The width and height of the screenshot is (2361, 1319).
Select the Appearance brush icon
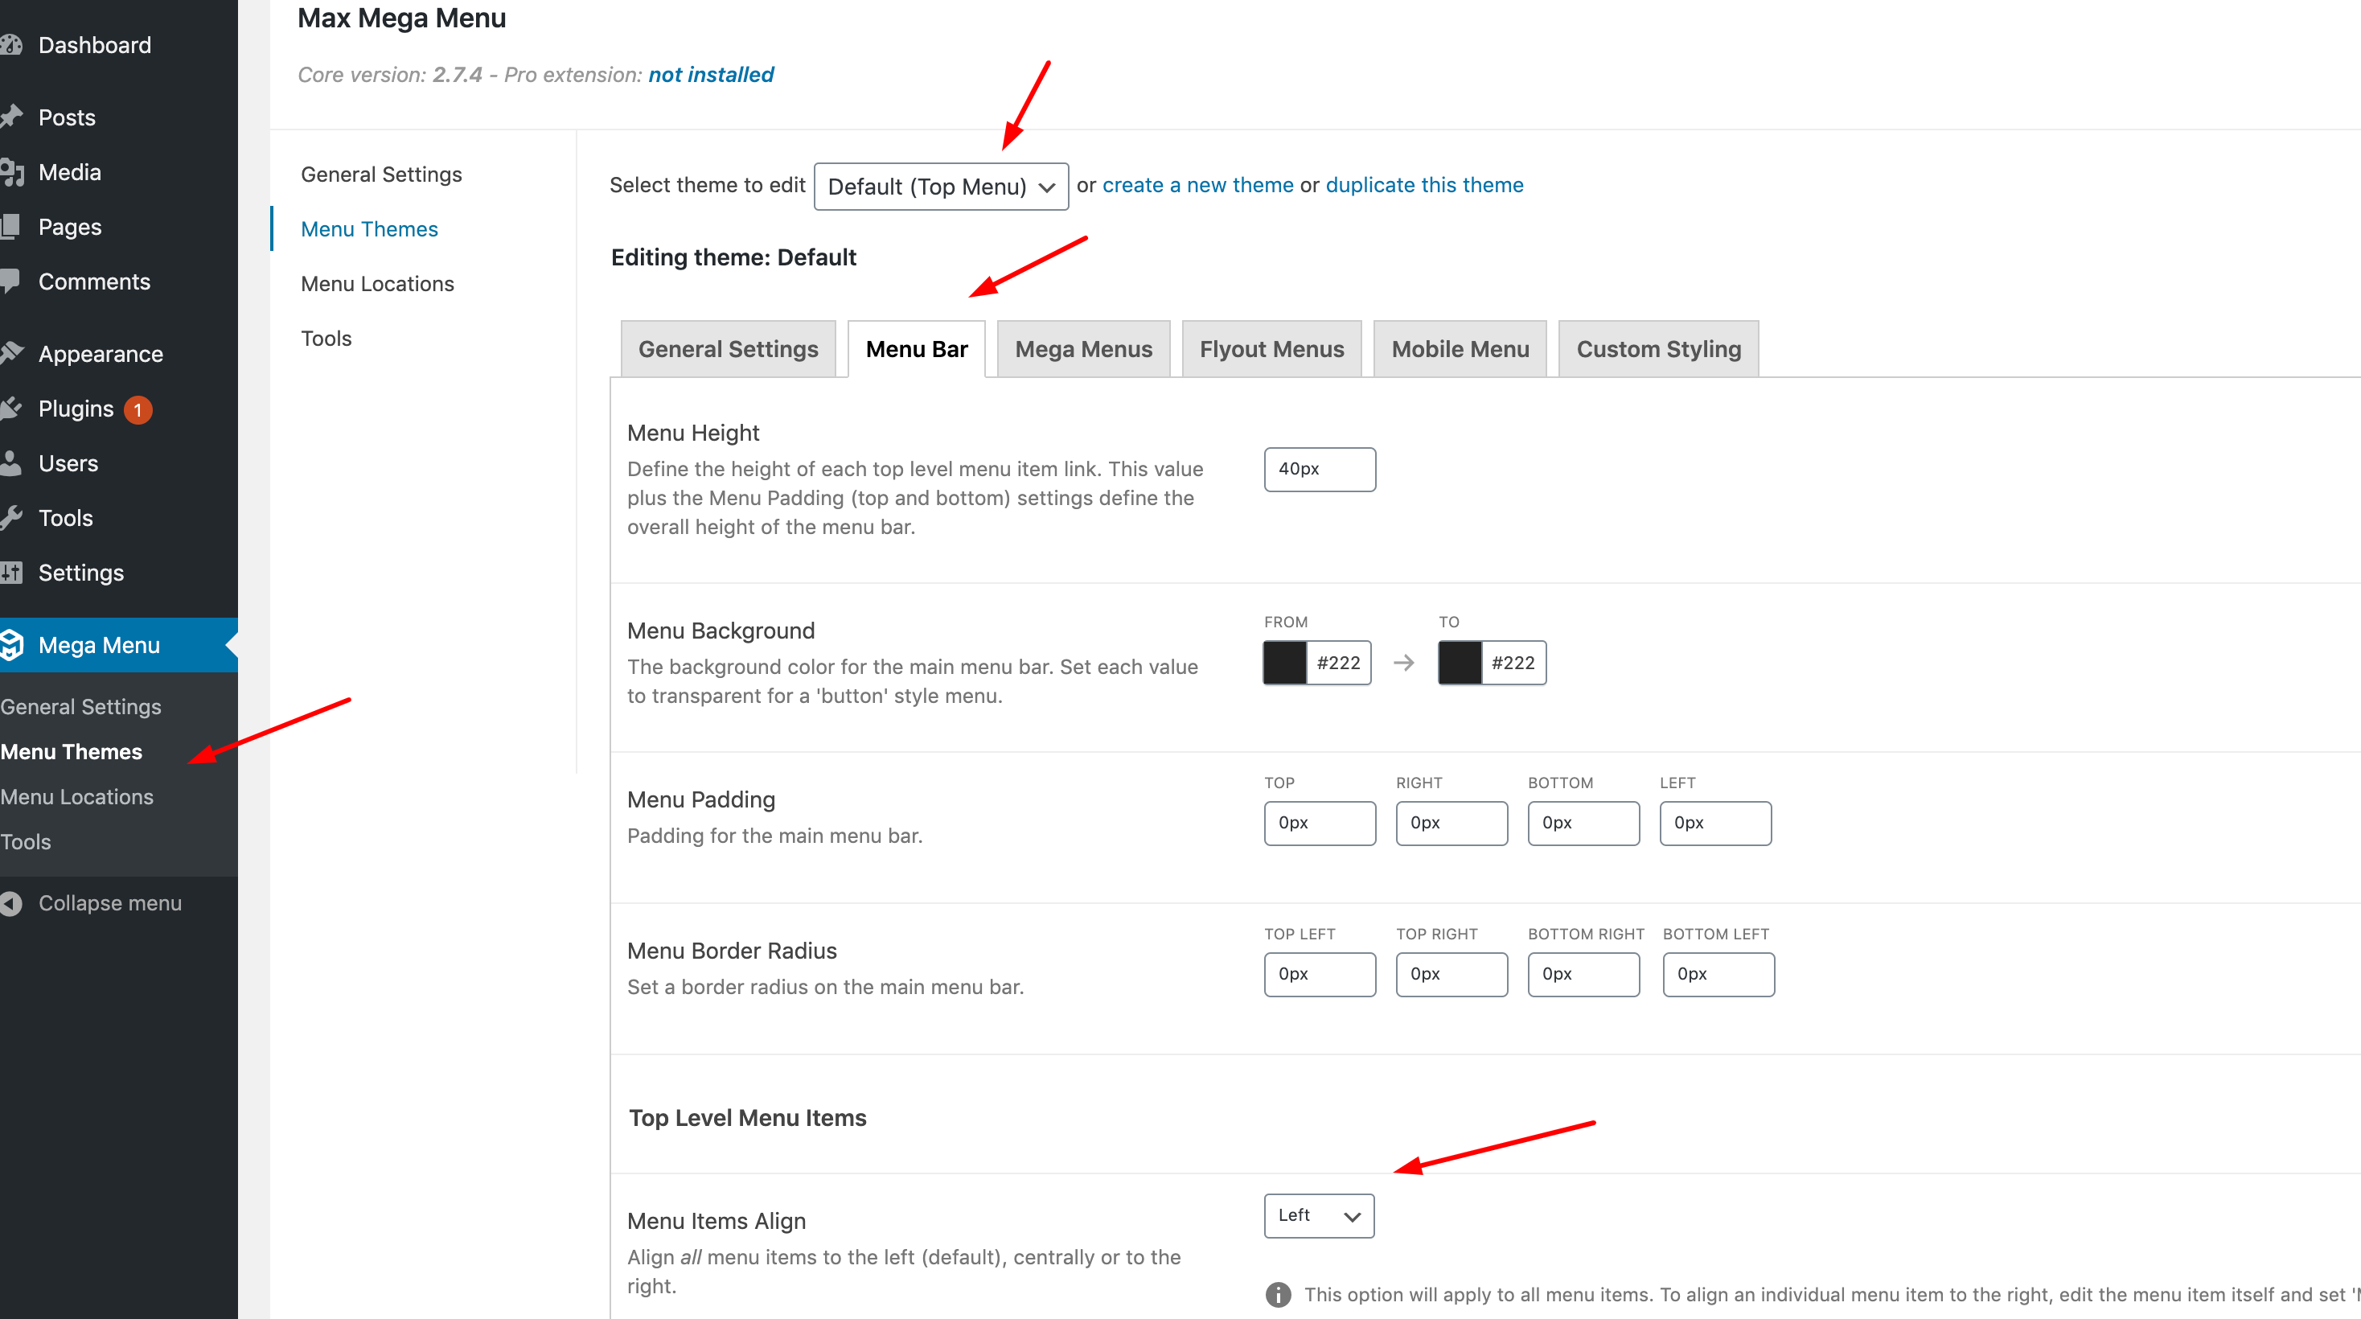coord(13,353)
